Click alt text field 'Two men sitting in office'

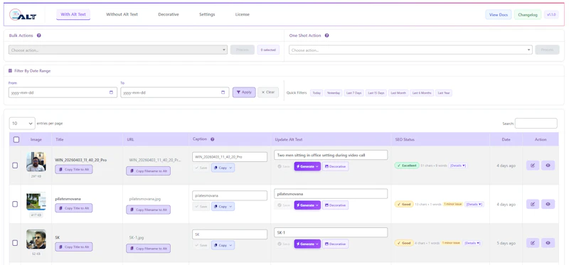coord(331,155)
